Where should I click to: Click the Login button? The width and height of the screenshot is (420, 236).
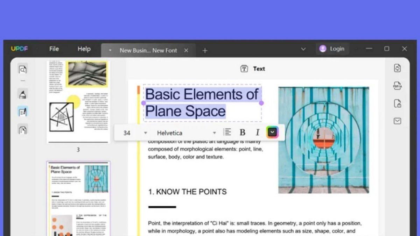[332, 49]
